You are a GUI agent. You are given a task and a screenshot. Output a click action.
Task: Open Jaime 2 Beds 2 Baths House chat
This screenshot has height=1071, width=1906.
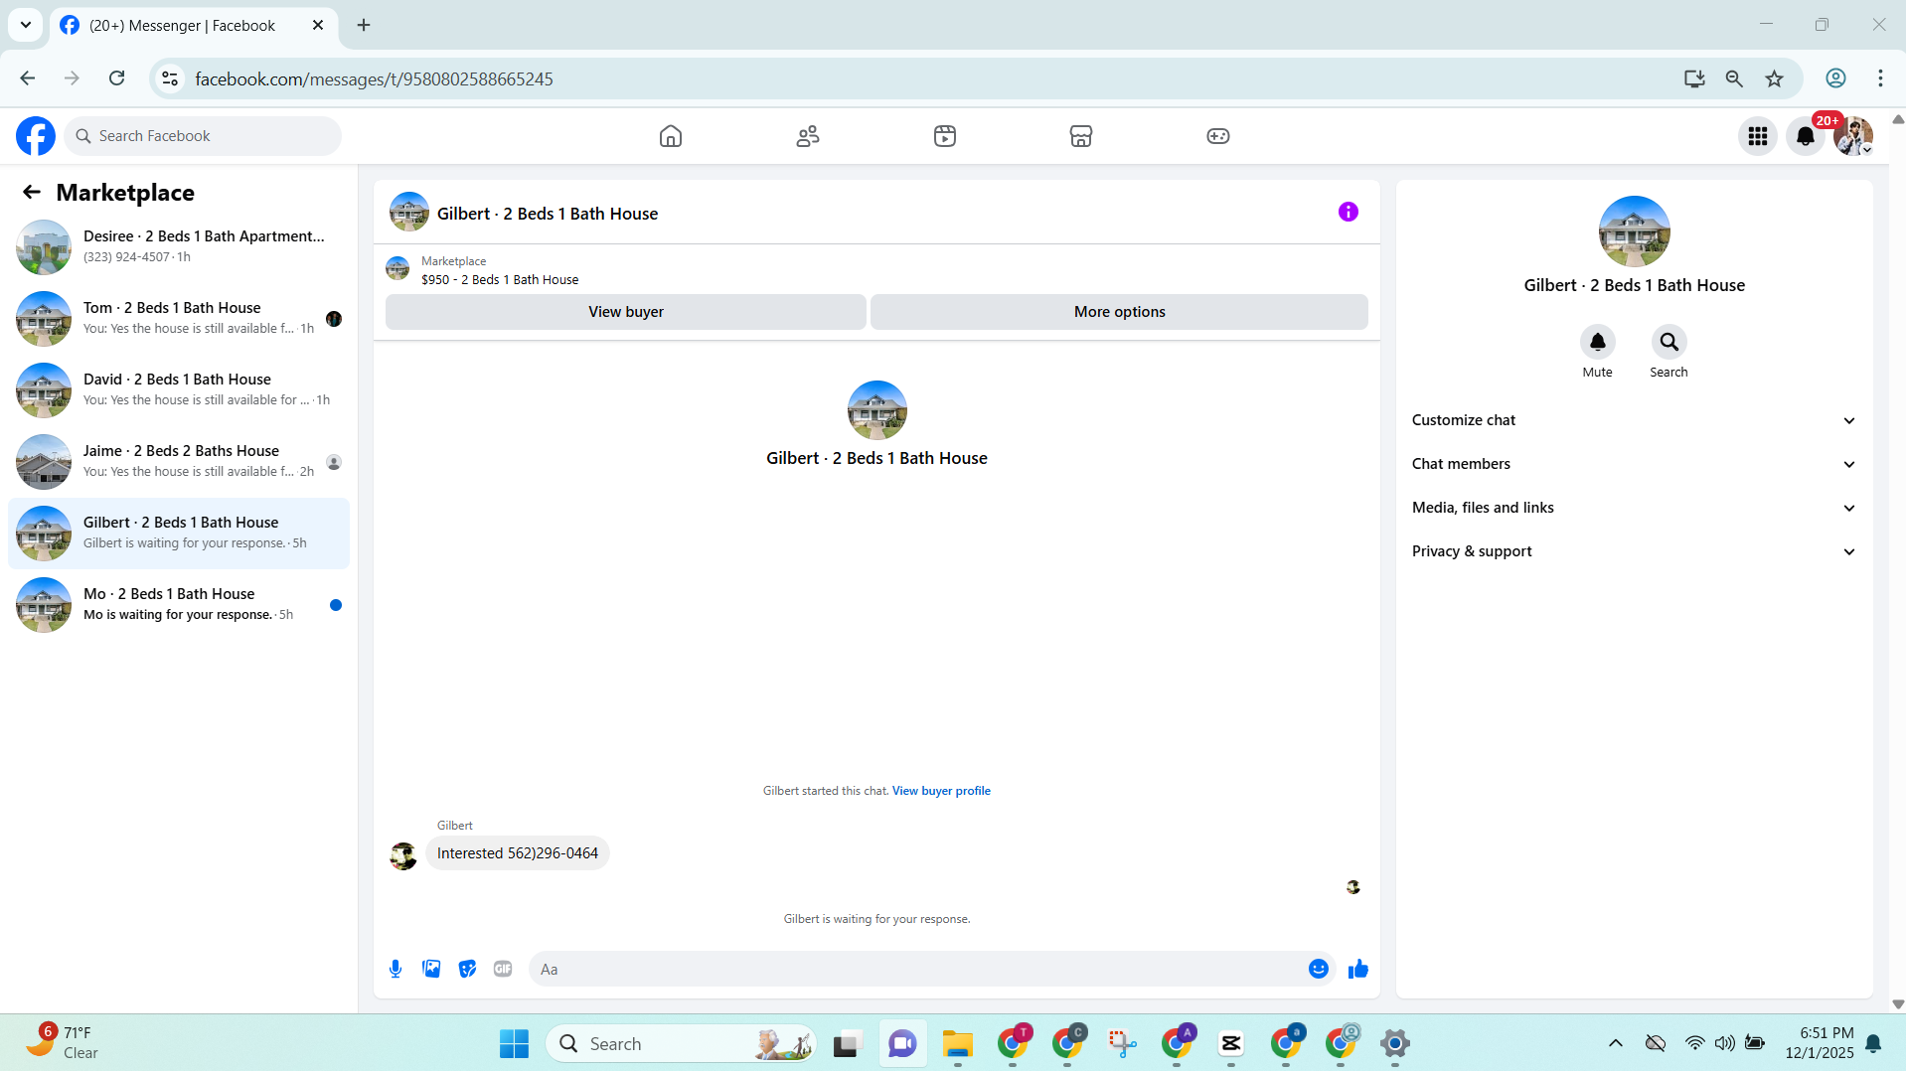click(179, 461)
